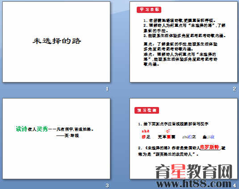The height and width of the screenshot is (189, 239).
Task: Click the red pinyin qì annotation
Action: point(168,131)
